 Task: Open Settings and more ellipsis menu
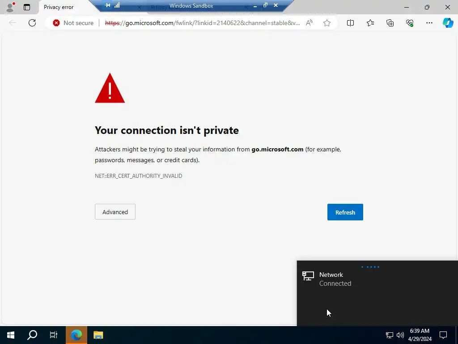(429, 23)
